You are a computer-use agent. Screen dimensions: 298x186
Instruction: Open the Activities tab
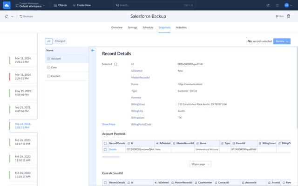(181, 27)
